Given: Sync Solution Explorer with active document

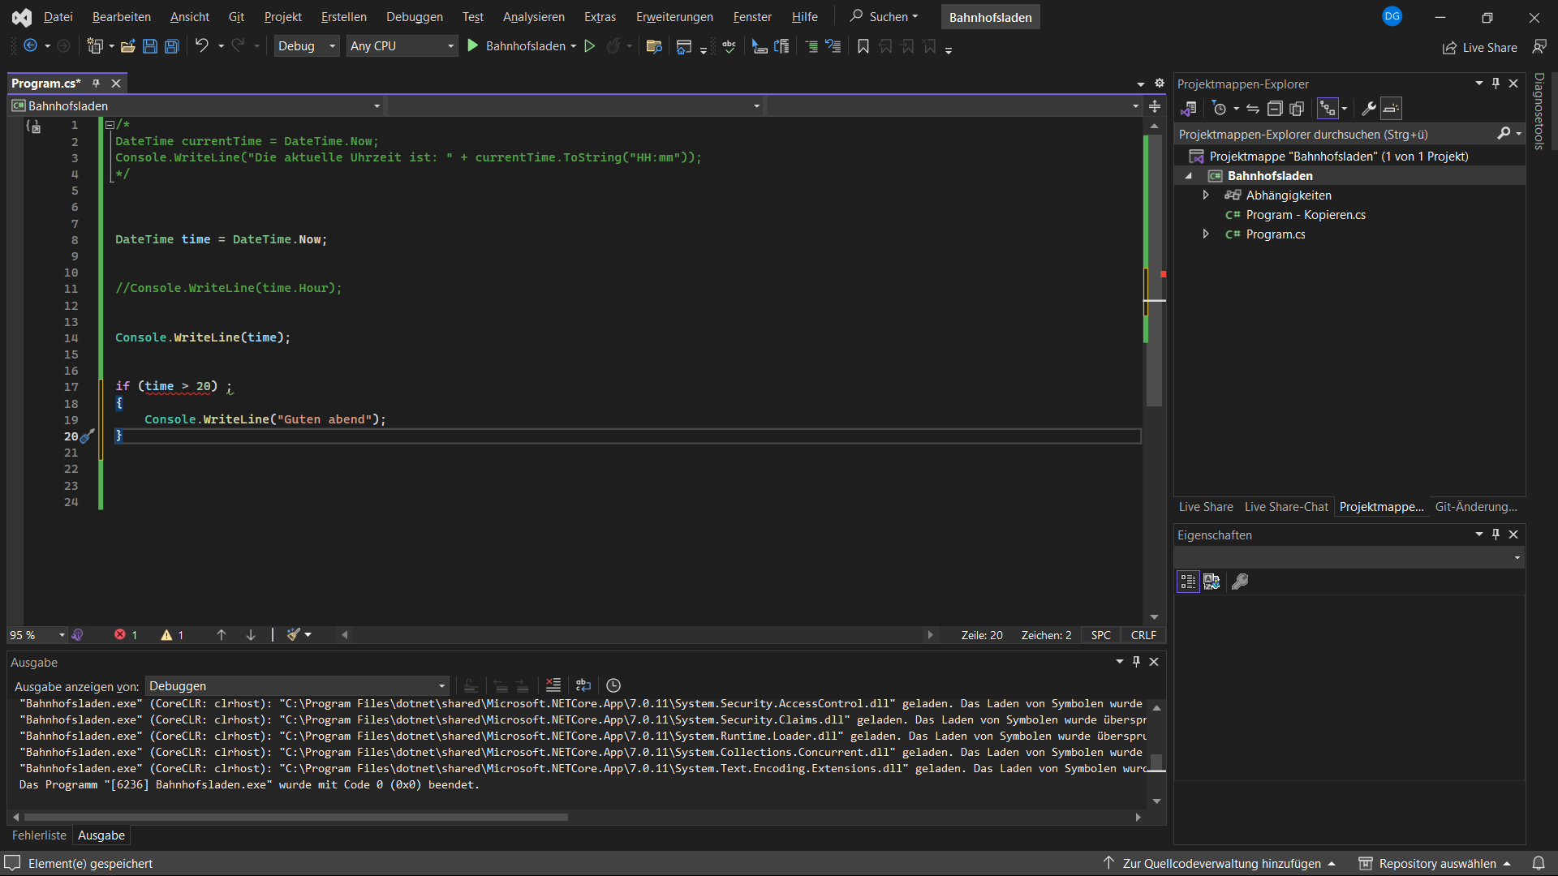Looking at the screenshot, I should coord(1251,108).
